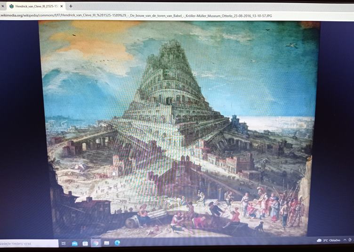Expand hidden system tray icons chevron
Image resolution: width=354 pixels, height=252 pixels.
pos(345,240)
